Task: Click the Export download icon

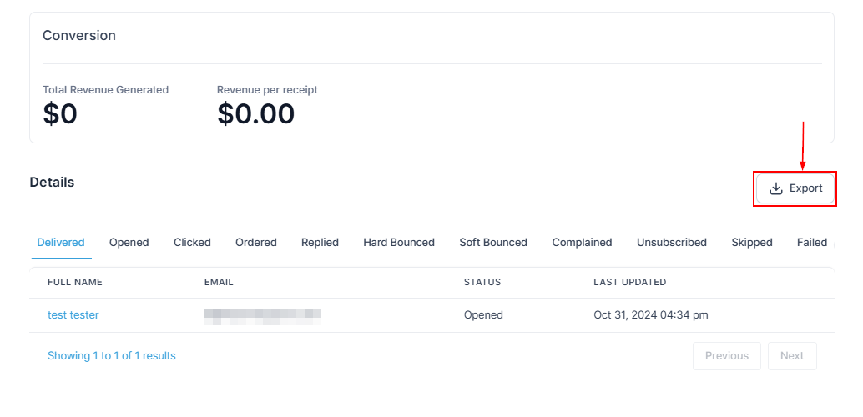Action: pos(776,188)
